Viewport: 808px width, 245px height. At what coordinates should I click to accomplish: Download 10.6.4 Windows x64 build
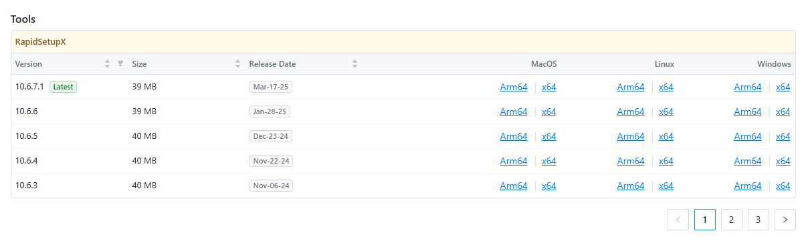[783, 161]
